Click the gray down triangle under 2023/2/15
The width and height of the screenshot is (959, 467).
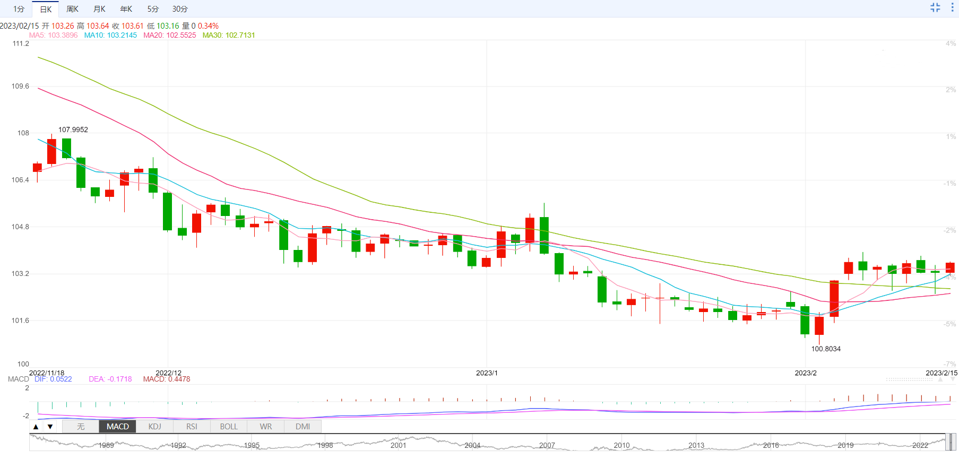[x=953, y=380]
